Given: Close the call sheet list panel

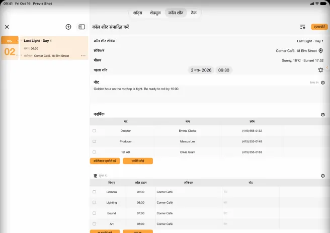Looking at the screenshot, I should click(7, 27).
